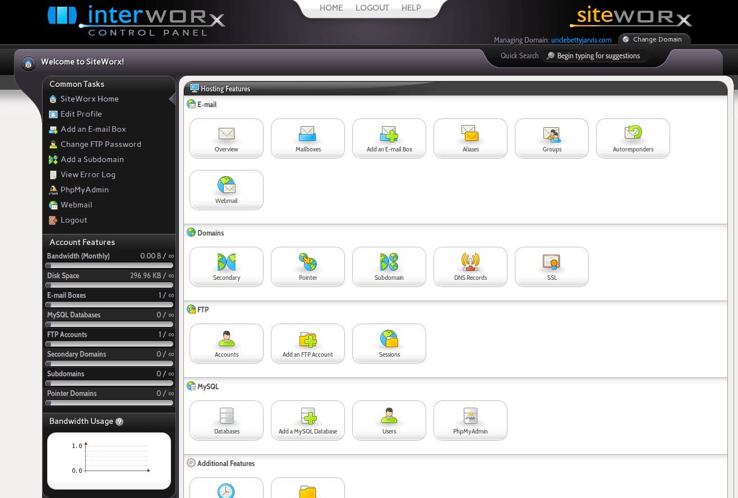Click the Subdomains quota label
738x498 pixels.
[x=66, y=374]
